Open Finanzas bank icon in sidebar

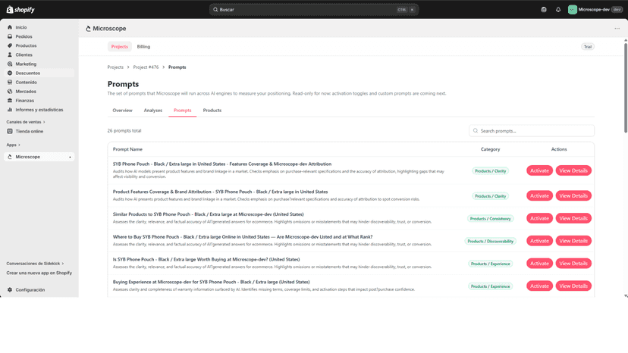click(10, 101)
